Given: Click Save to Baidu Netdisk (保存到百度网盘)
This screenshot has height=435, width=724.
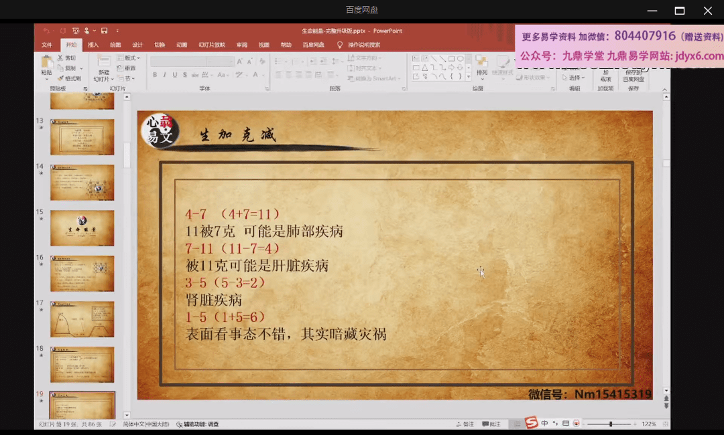Looking at the screenshot, I should click(633, 75).
